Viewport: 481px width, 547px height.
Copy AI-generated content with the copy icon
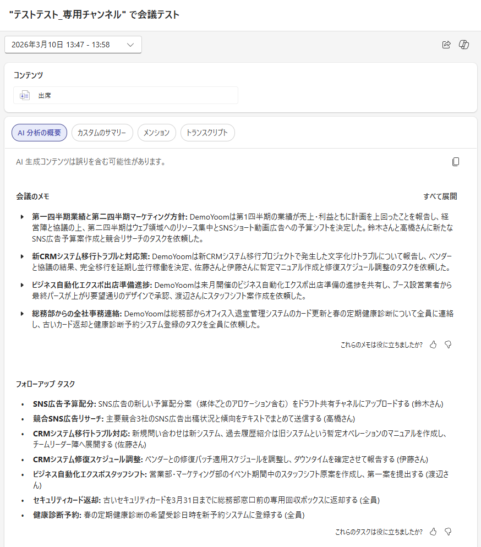click(455, 162)
